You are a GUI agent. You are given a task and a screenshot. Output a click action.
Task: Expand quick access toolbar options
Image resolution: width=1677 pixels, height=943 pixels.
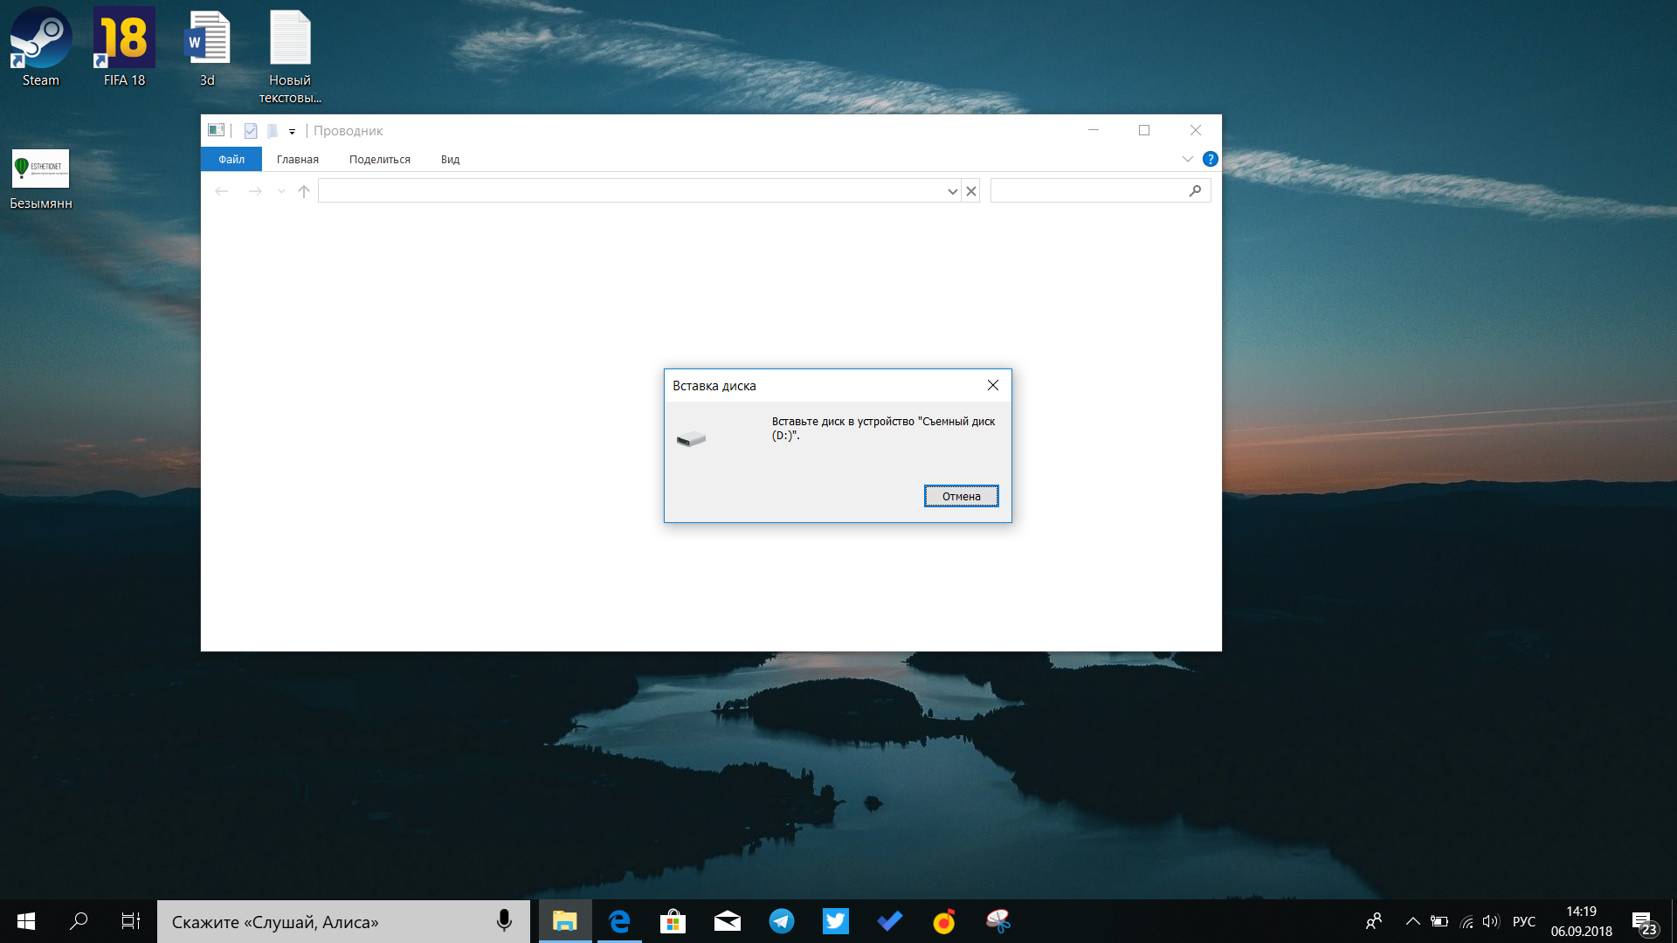click(292, 130)
